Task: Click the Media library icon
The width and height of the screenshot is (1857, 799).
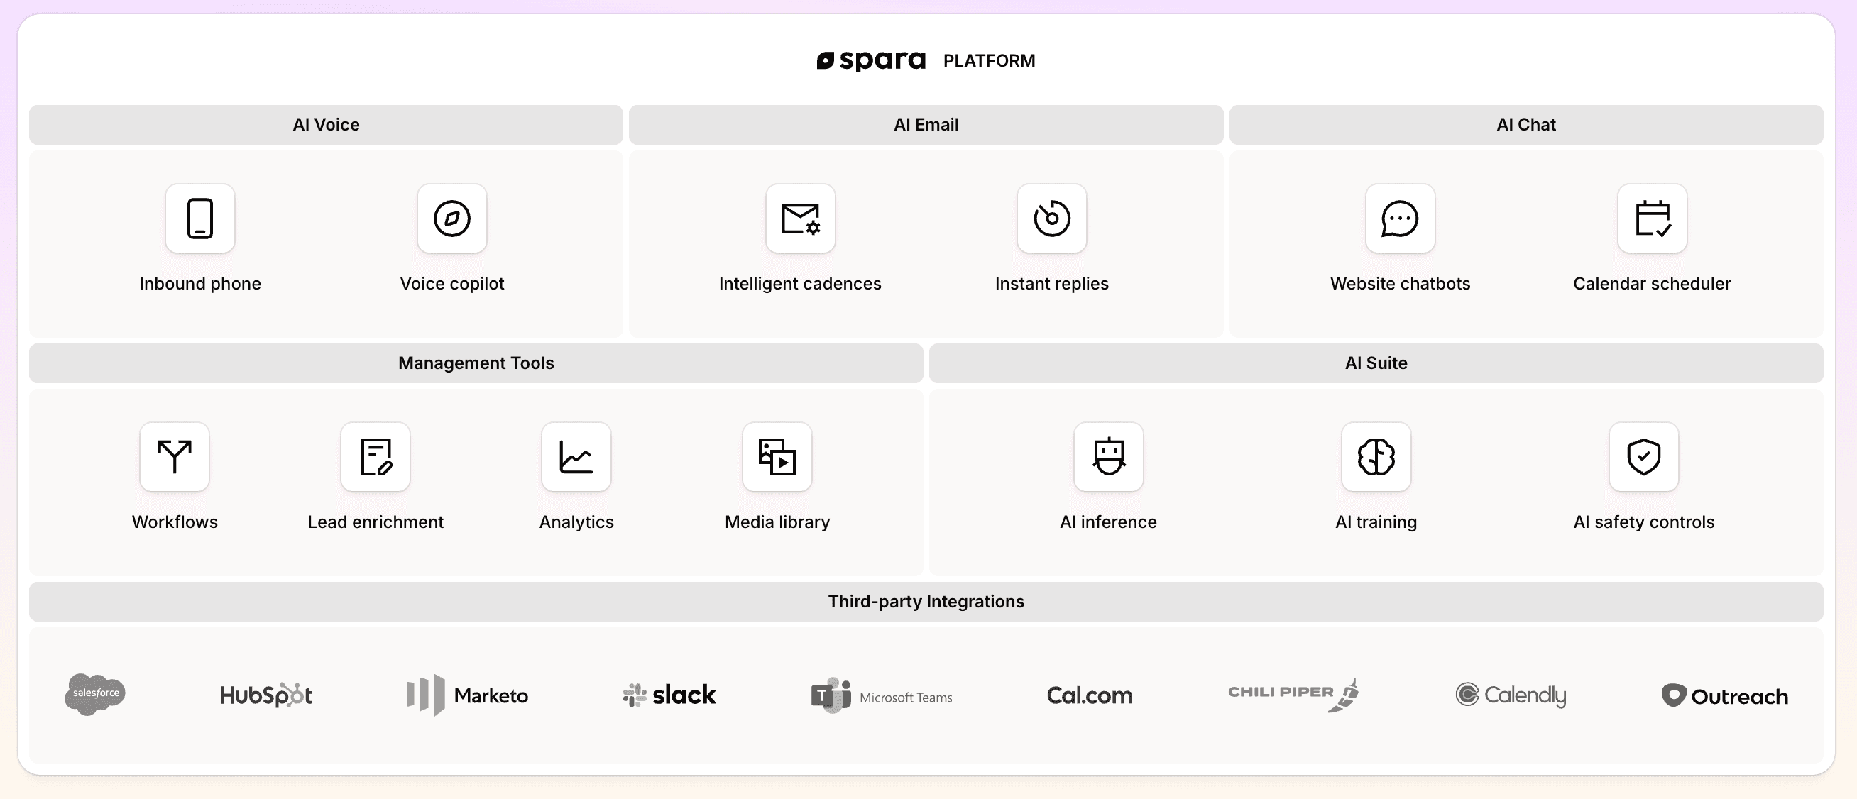Action: click(777, 458)
